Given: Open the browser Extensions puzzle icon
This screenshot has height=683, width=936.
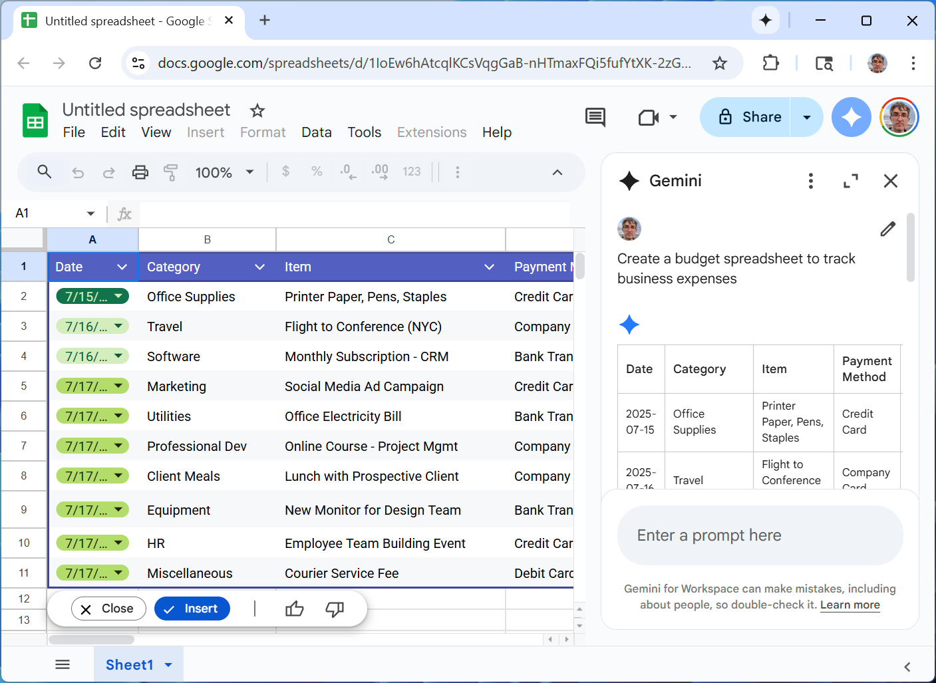Looking at the screenshot, I should 770,63.
